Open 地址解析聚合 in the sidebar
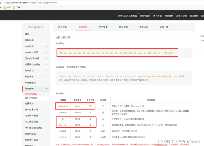 click(36, 116)
